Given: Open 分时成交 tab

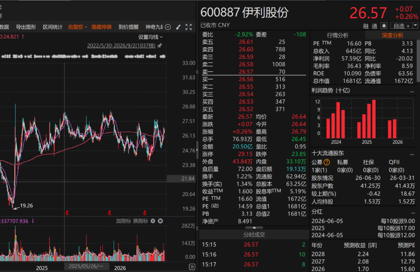Looking at the screenshot, I should pos(254,235).
